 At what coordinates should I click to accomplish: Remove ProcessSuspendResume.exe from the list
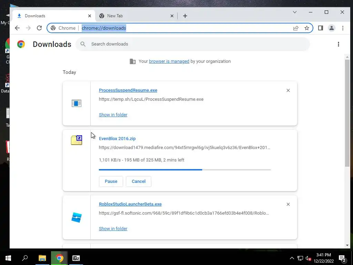coord(288,90)
